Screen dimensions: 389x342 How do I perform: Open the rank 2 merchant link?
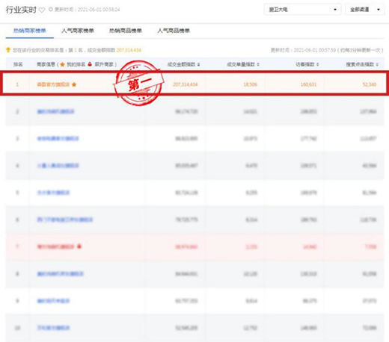click(55, 111)
